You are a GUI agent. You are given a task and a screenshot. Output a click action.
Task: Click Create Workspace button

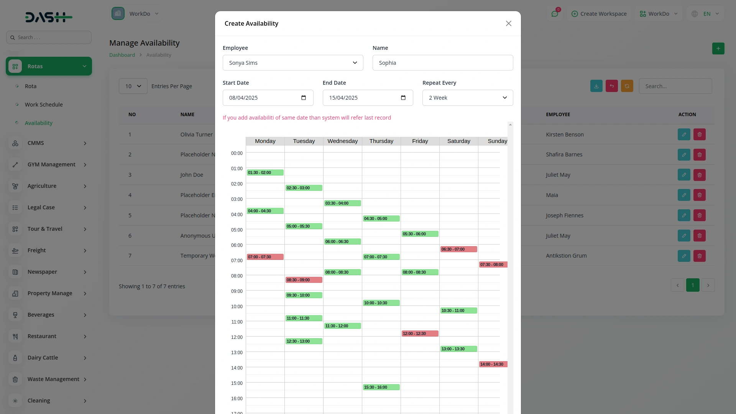599,14
